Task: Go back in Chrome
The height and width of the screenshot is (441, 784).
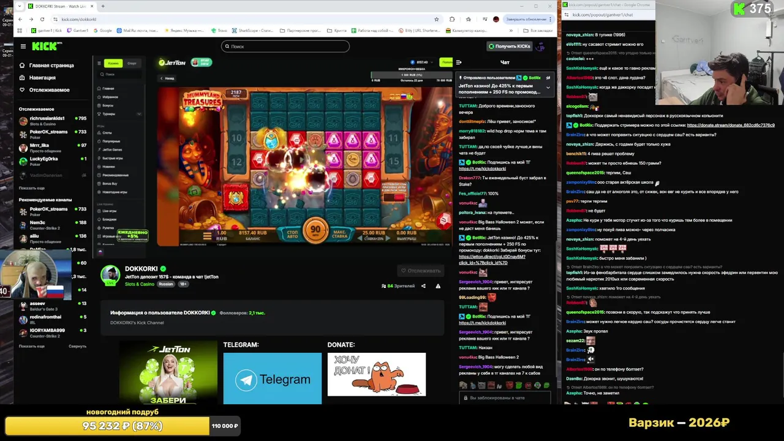Action: pos(21,19)
